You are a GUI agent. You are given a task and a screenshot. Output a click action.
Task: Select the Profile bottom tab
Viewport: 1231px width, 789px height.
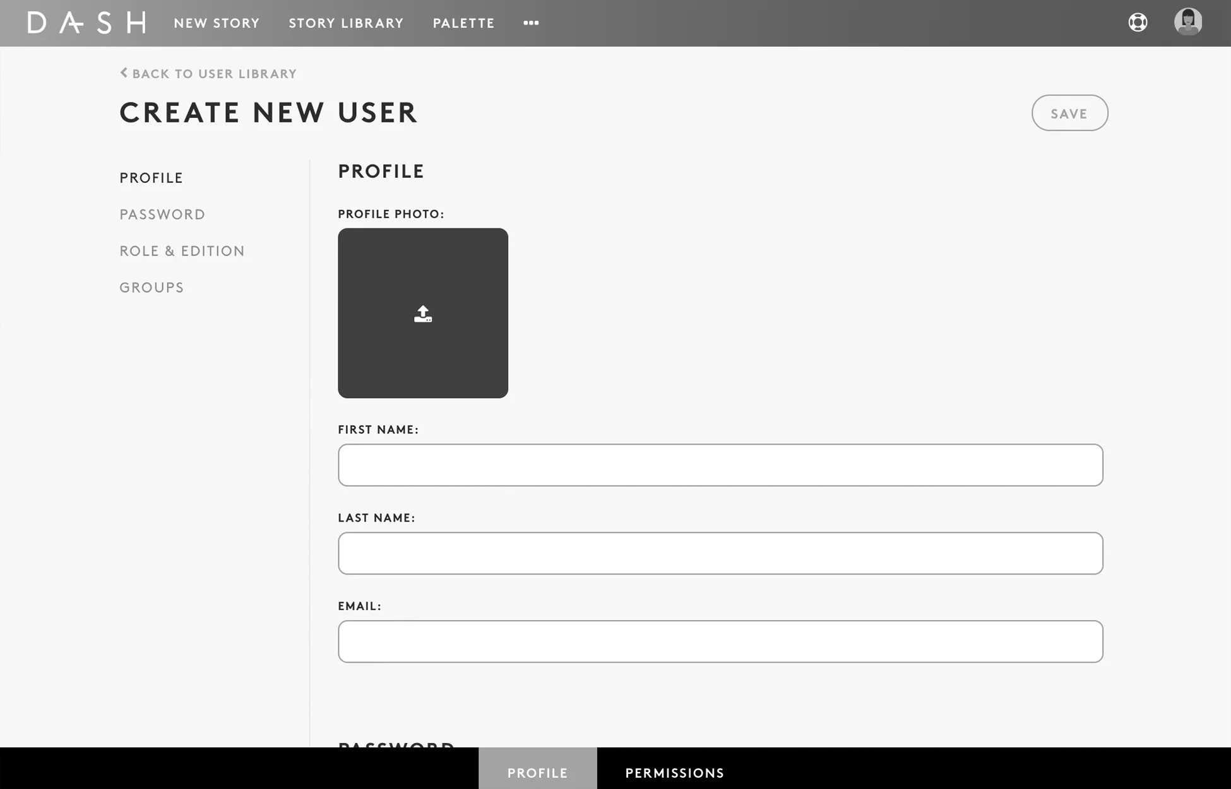click(537, 773)
